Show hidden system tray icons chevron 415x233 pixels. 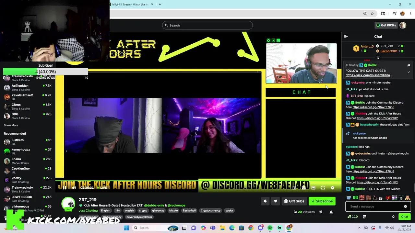point(359,228)
